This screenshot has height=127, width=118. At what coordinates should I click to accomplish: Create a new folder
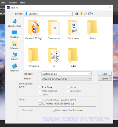pos(85,14)
